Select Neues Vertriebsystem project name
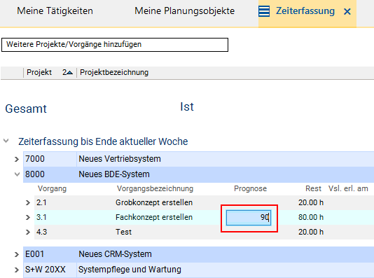The height and width of the screenshot is (278, 374). [120, 159]
